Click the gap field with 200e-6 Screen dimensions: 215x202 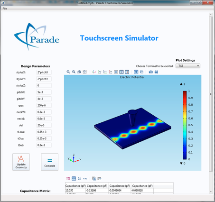coord(44,105)
